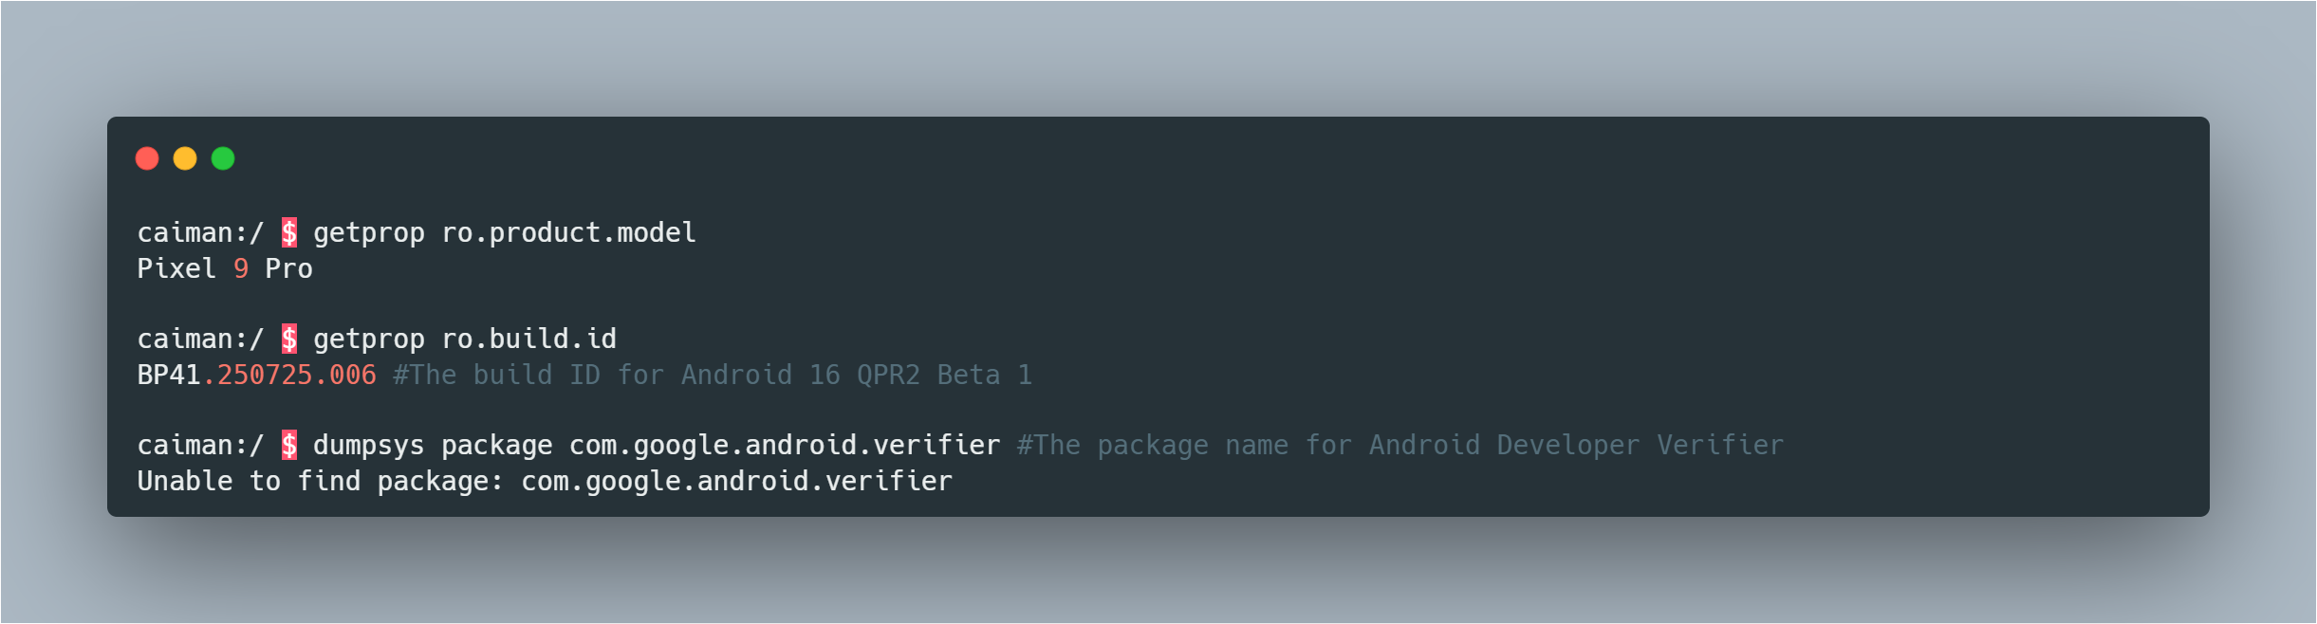Click the BP41.250725.006 build ID output
This screenshot has height=624, width=2317.
(256, 375)
